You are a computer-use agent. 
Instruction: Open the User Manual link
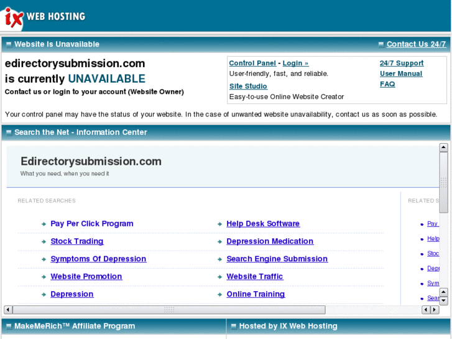[401, 73]
